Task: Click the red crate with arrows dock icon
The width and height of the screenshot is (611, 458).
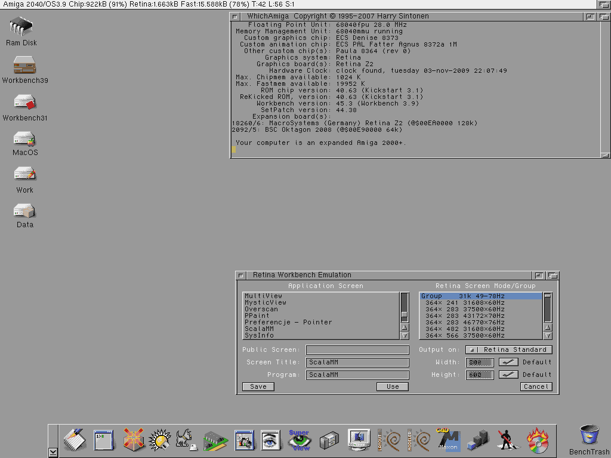Action: point(133,440)
